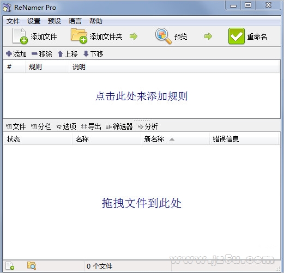Click 移除 in the rules toolbar
Viewport: 284px width, 273px height.
[45, 54]
